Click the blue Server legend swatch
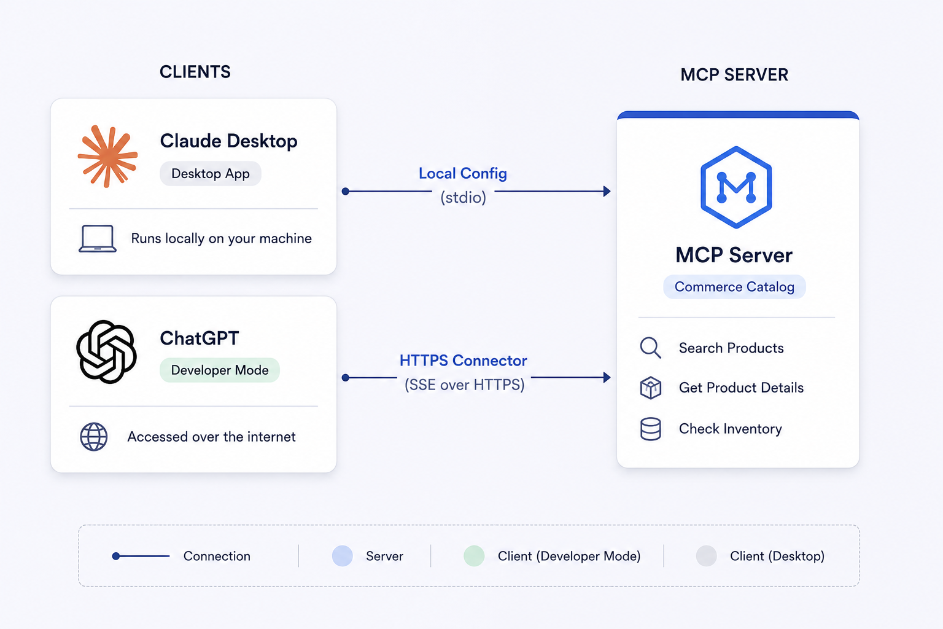943x629 pixels. [x=343, y=556]
